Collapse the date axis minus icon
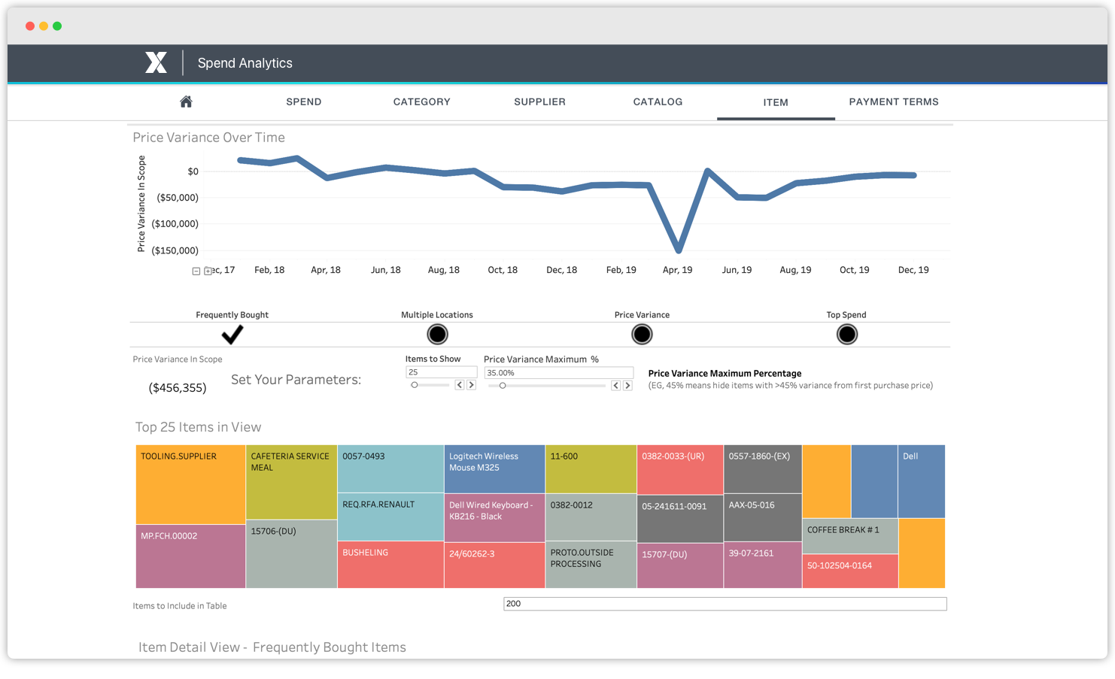Viewport: 1115px width, 679px height. [x=196, y=271]
